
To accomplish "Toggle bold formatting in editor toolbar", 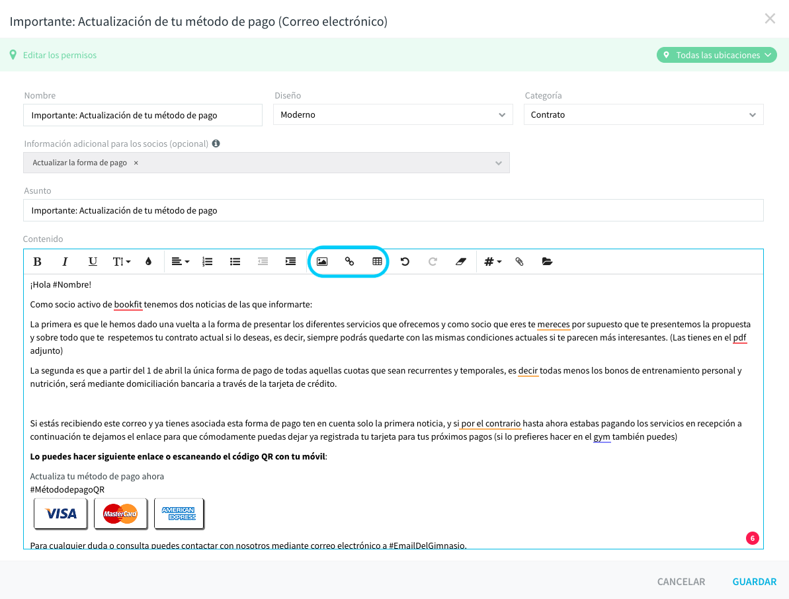I will point(37,262).
